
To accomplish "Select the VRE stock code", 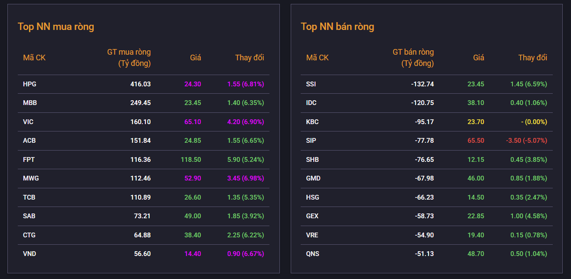I will [x=312, y=235].
